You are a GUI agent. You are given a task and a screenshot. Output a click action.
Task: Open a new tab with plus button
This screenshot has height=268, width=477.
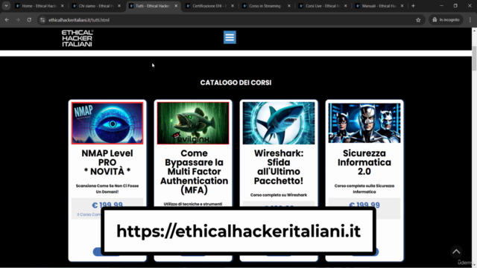tap(413, 6)
